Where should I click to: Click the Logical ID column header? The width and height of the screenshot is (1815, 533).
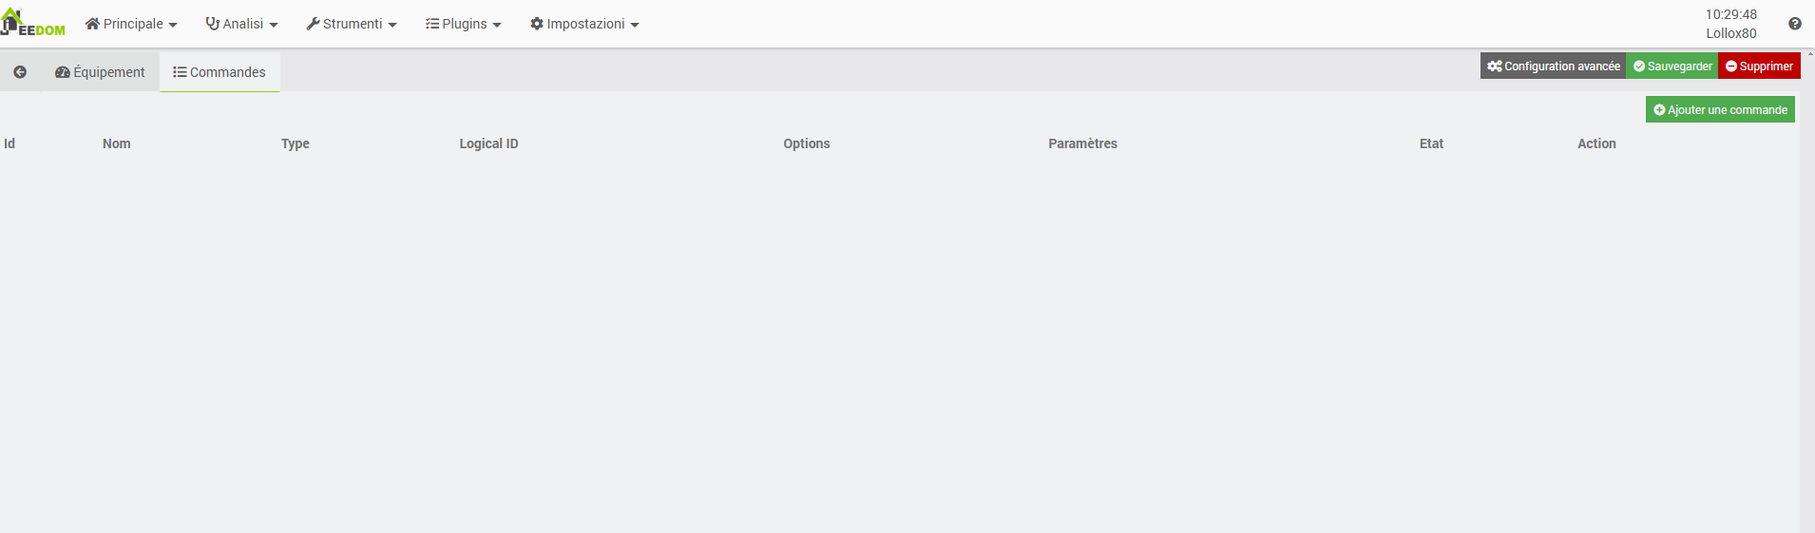488,143
